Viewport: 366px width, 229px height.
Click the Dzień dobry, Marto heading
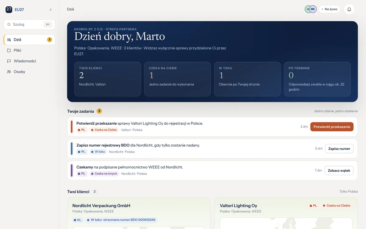coord(120,37)
